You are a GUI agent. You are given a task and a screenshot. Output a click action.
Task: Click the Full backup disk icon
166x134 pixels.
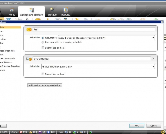tap(29, 30)
